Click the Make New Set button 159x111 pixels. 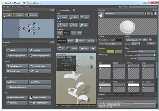pos(110,44)
